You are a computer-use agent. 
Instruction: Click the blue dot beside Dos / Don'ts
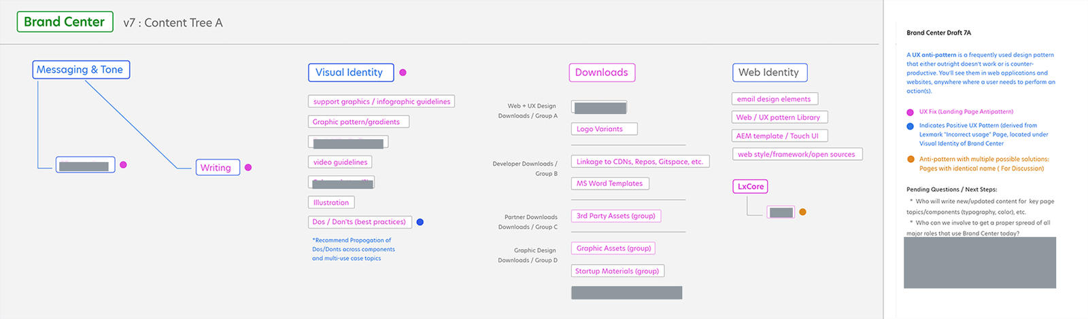tap(420, 222)
